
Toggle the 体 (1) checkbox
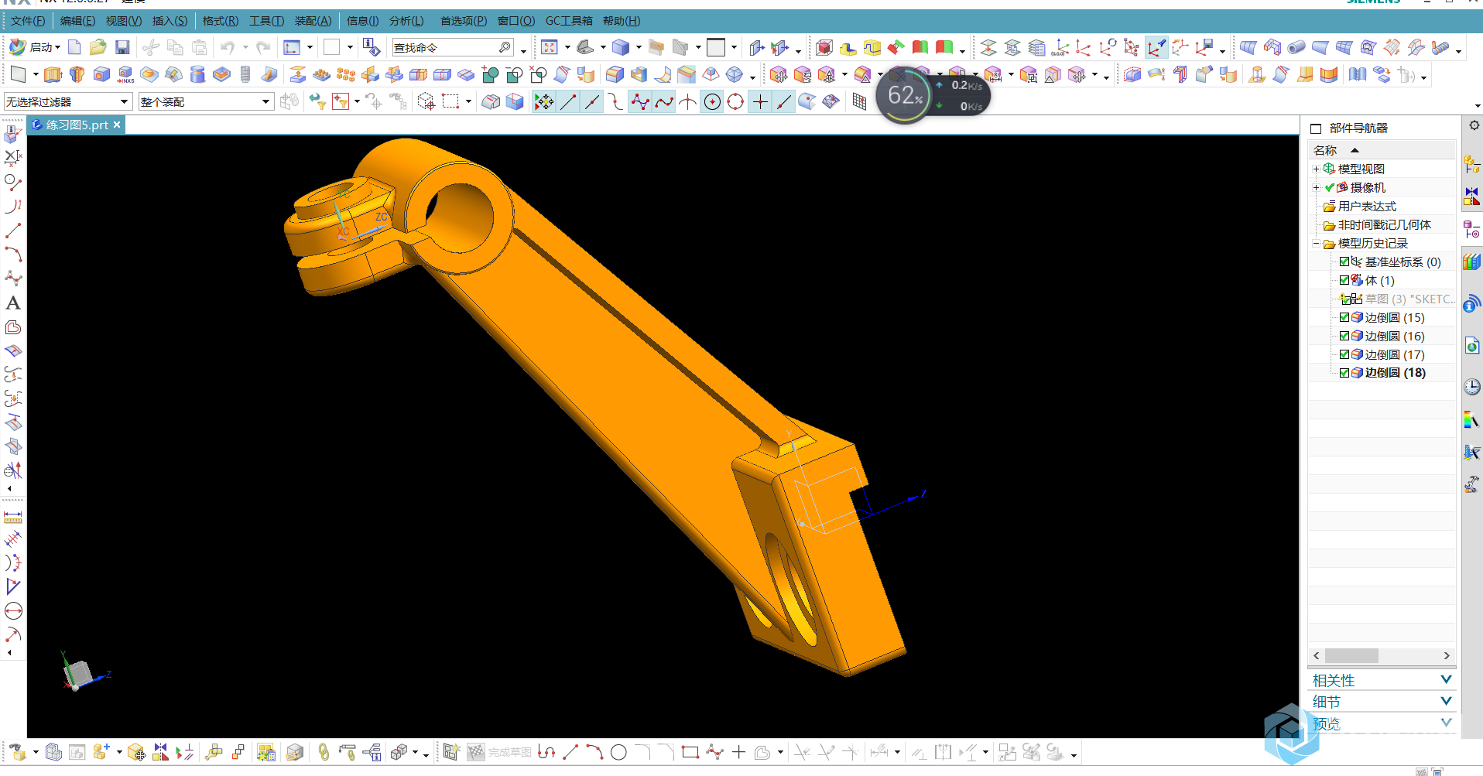1344,280
